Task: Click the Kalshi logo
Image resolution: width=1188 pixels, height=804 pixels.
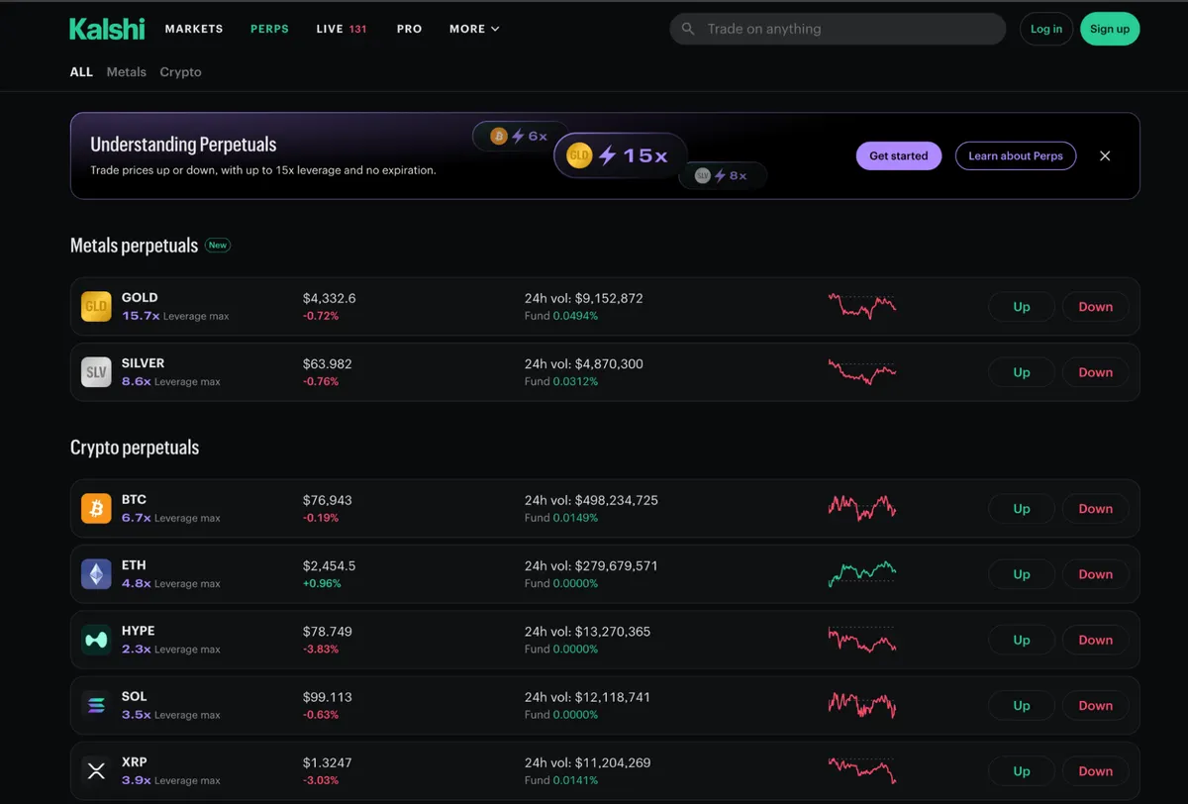Action: (107, 29)
